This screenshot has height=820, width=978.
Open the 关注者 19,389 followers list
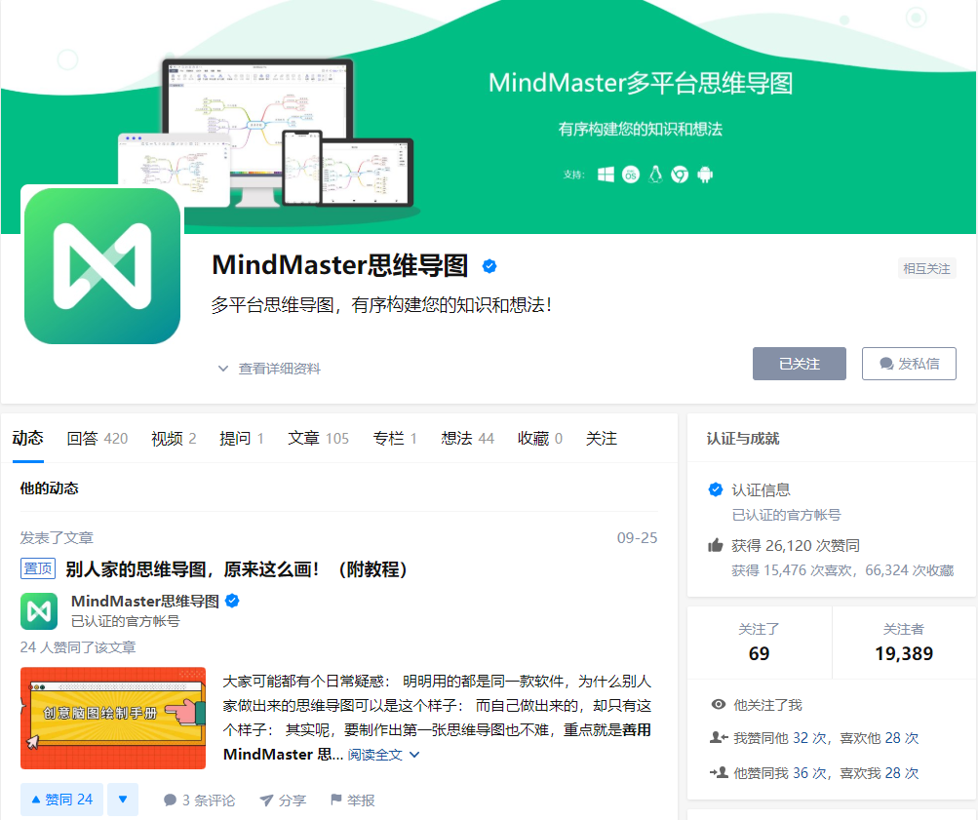pyautogui.click(x=904, y=642)
